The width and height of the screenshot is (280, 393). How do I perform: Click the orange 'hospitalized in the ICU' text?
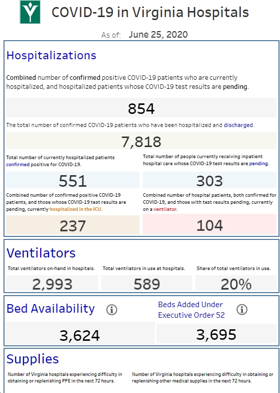(x=76, y=209)
